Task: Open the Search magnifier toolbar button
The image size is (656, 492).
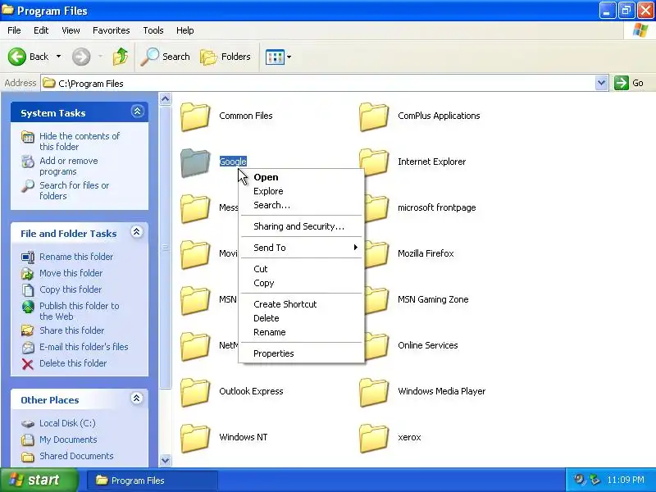Action: (x=166, y=57)
